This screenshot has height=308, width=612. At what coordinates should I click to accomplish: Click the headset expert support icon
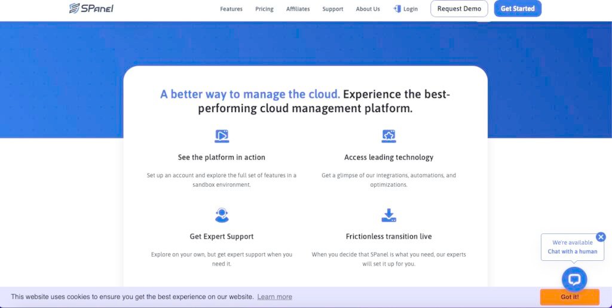pos(222,215)
